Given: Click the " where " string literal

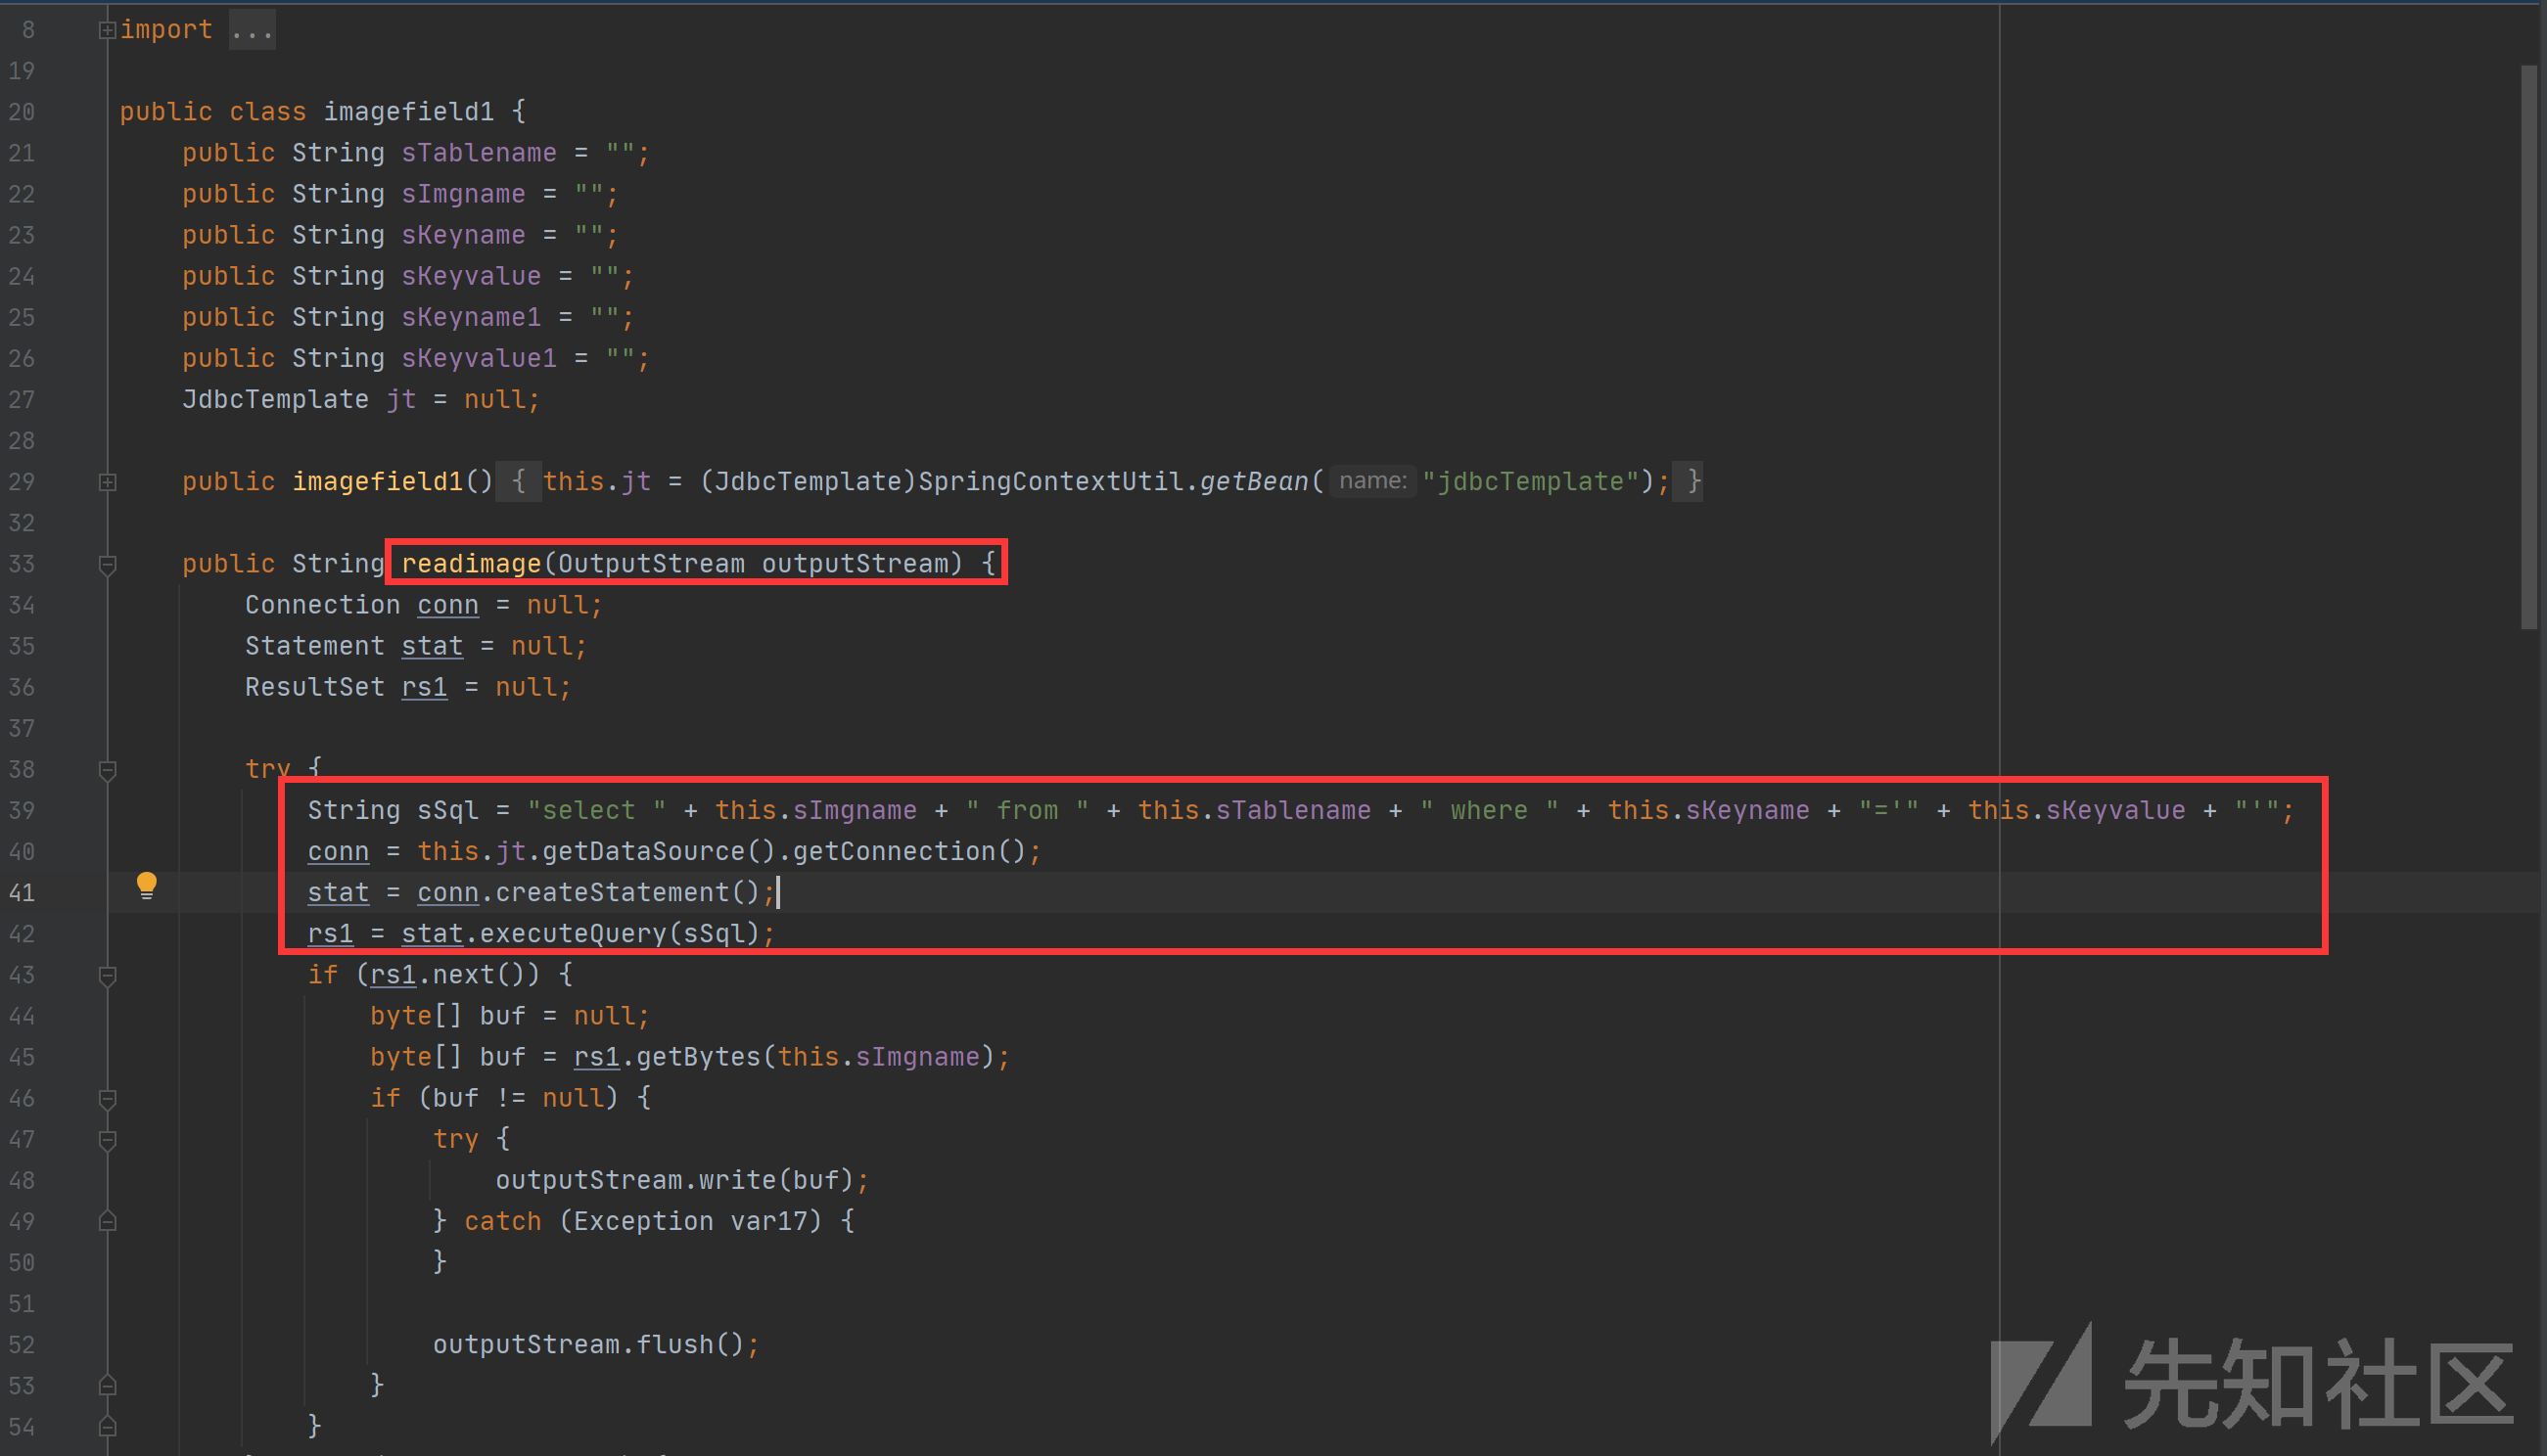Looking at the screenshot, I should pyautogui.click(x=1489, y=810).
